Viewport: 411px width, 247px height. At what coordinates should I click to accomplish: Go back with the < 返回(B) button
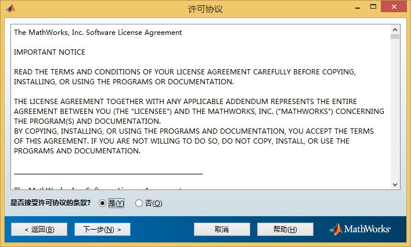[x=39, y=230]
